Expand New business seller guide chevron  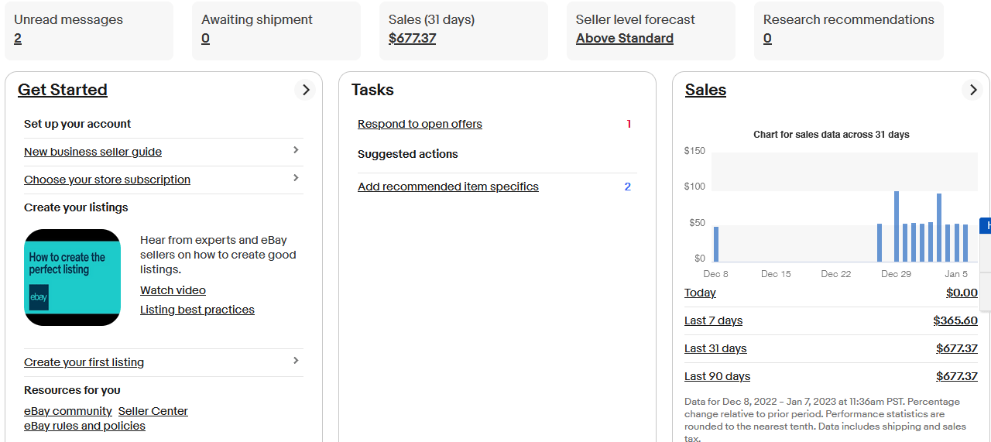click(296, 150)
